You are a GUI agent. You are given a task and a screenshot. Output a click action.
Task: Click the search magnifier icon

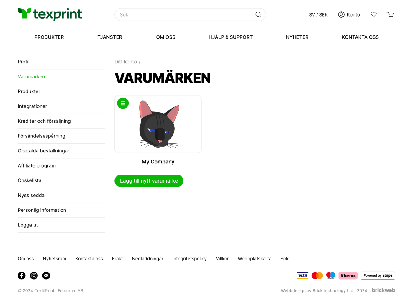coord(258,14)
